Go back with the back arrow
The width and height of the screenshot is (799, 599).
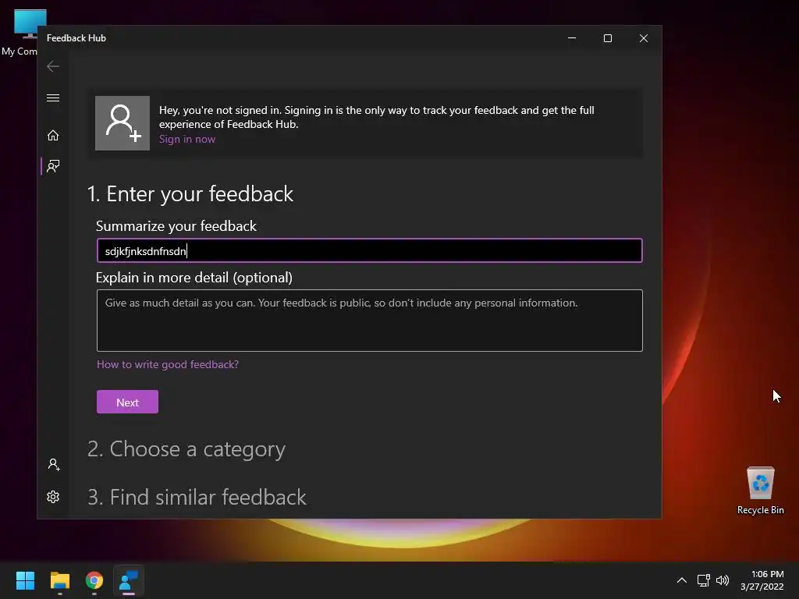(x=53, y=66)
